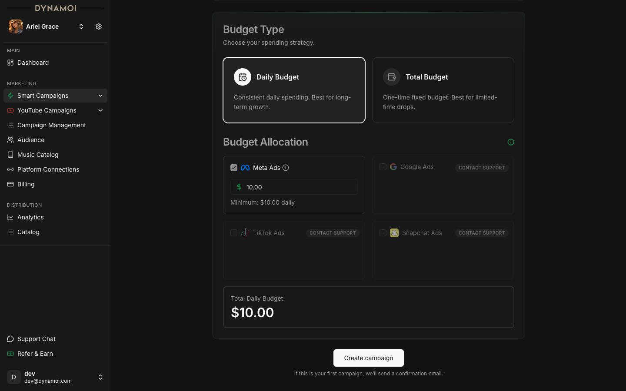Click the Daily Budget calendar clock icon
Viewport: 626px width, 391px height.
coord(243,77)
